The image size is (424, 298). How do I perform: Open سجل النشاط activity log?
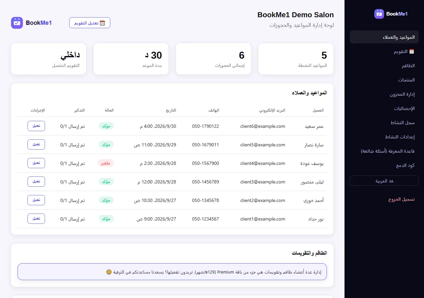pos(384,123)
